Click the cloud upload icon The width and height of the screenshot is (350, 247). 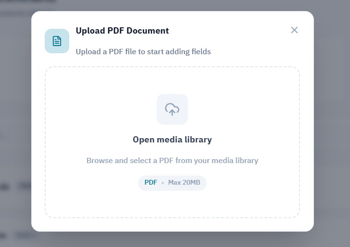[x=172, y=109]
